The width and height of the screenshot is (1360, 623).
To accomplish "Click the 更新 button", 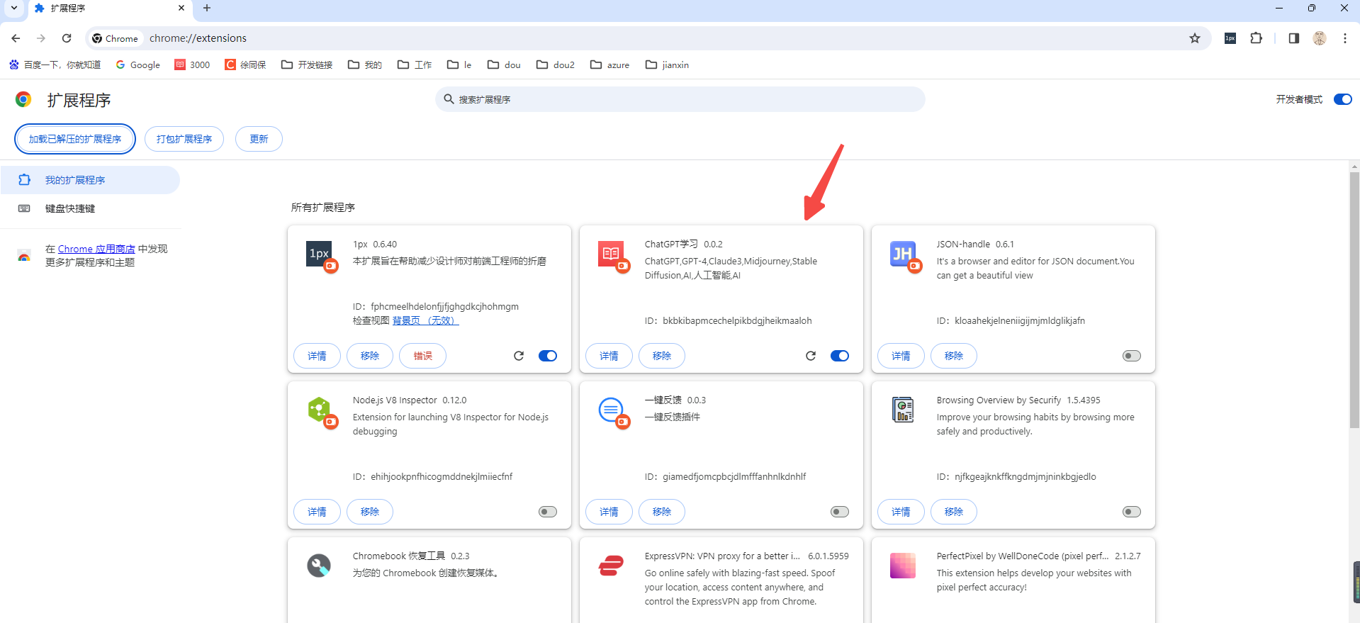I will 259,139.
